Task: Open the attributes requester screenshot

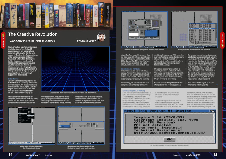Action: (x=144, y=30)
